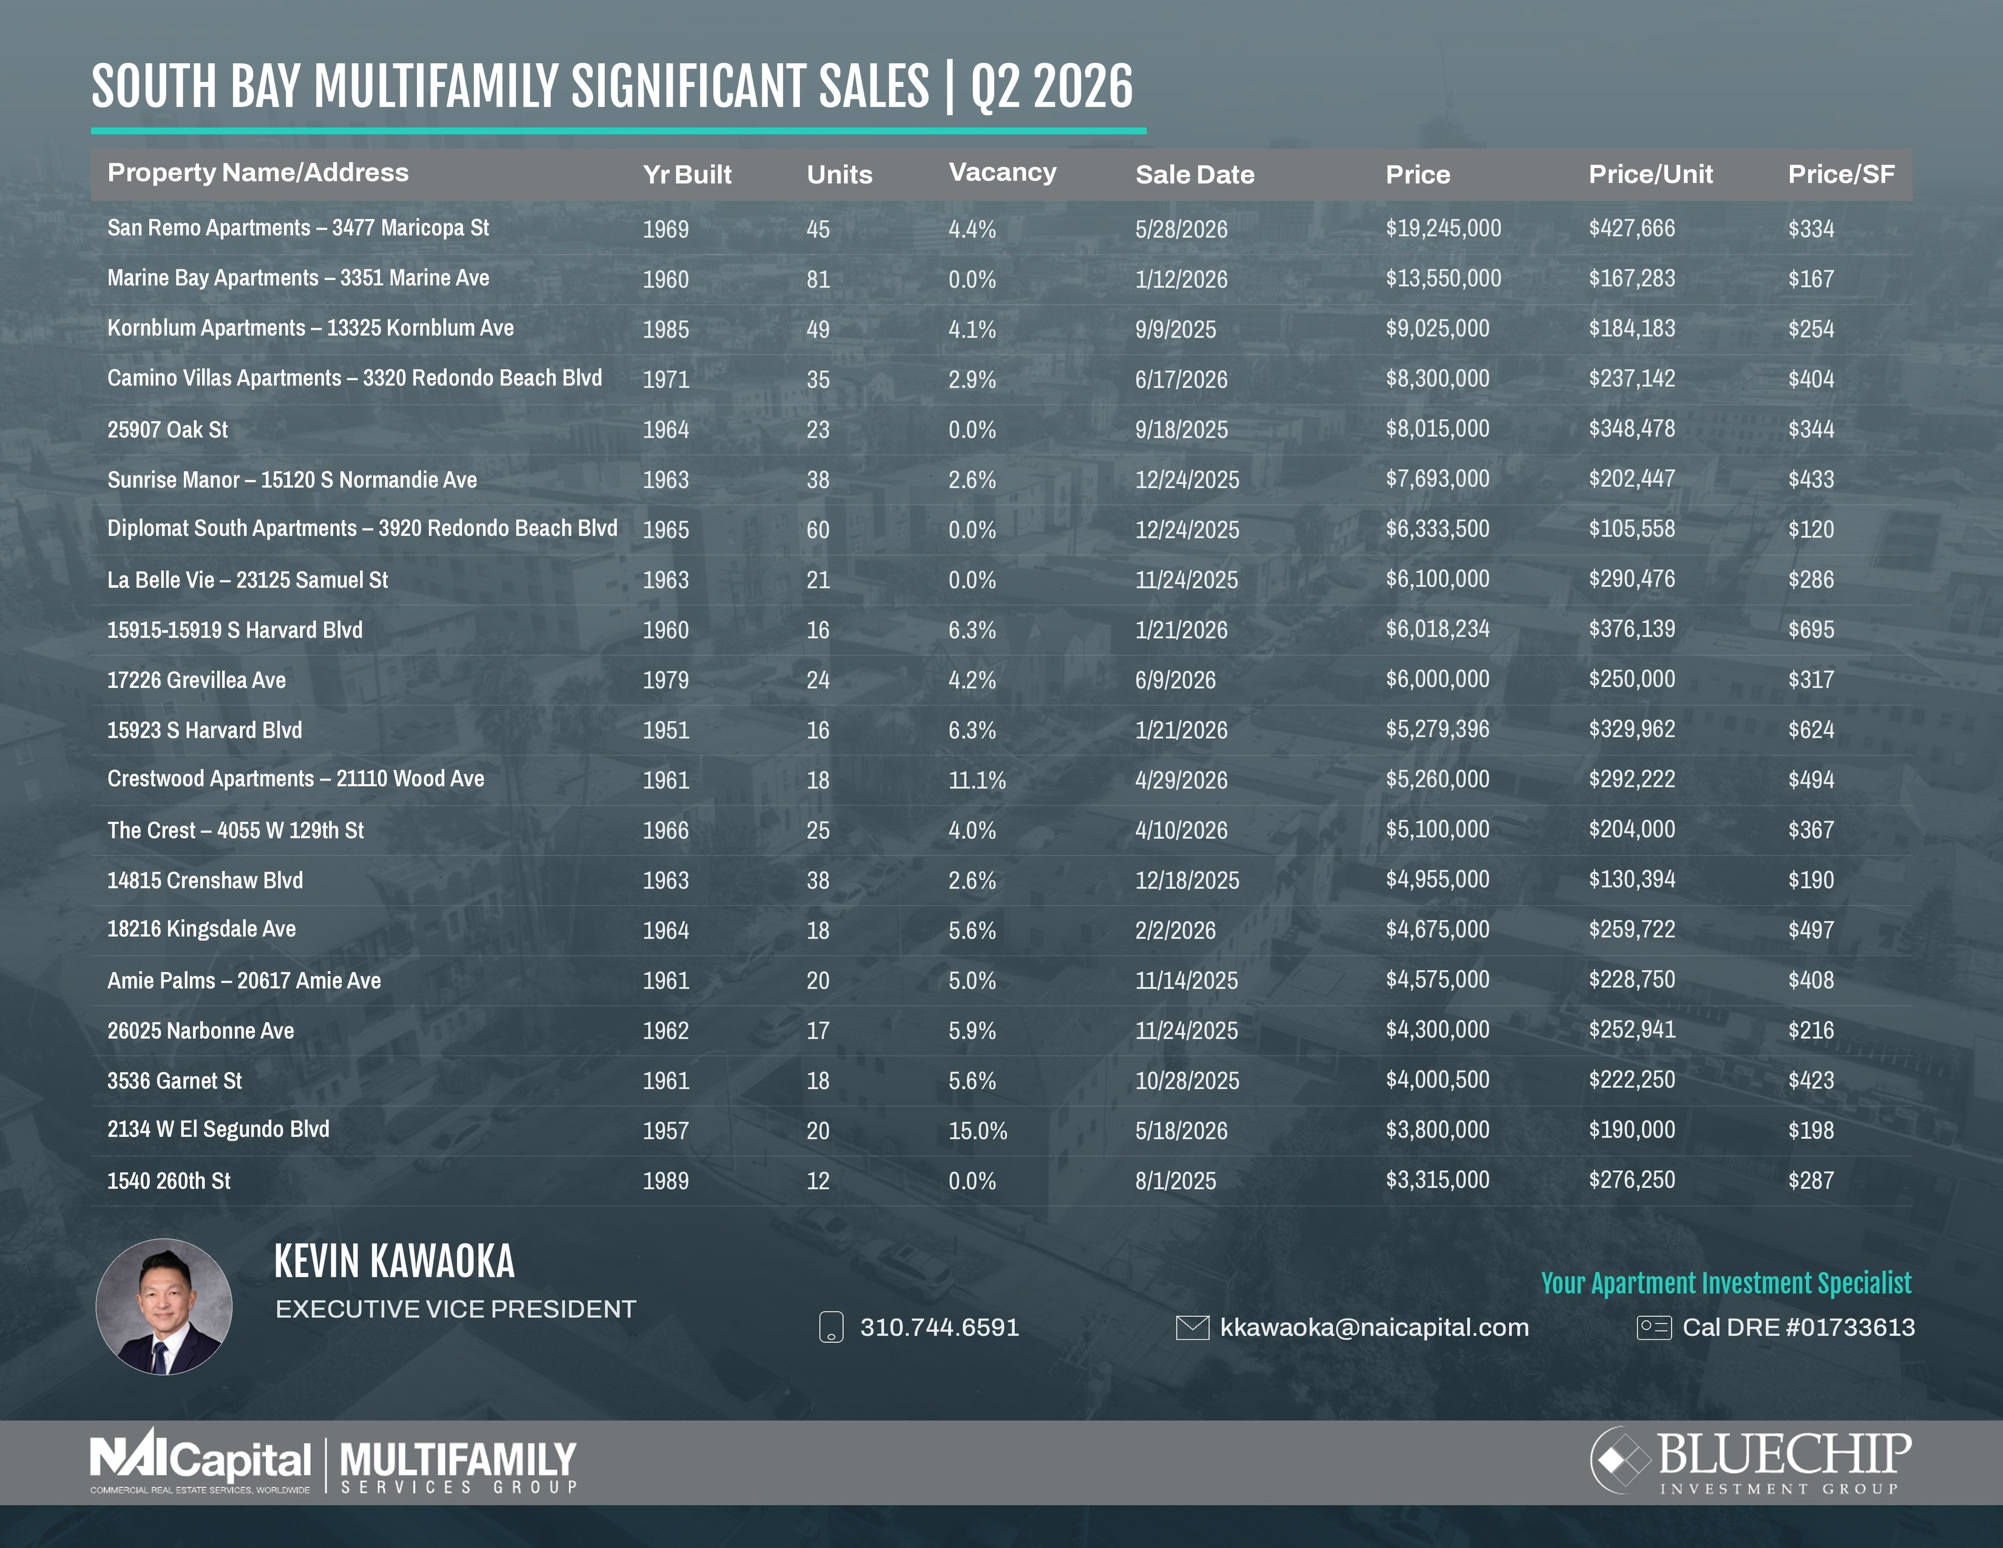Click the 1989 year built for 260th St
This screenshot has height=1548, width=2003.
coord(666,1181)
